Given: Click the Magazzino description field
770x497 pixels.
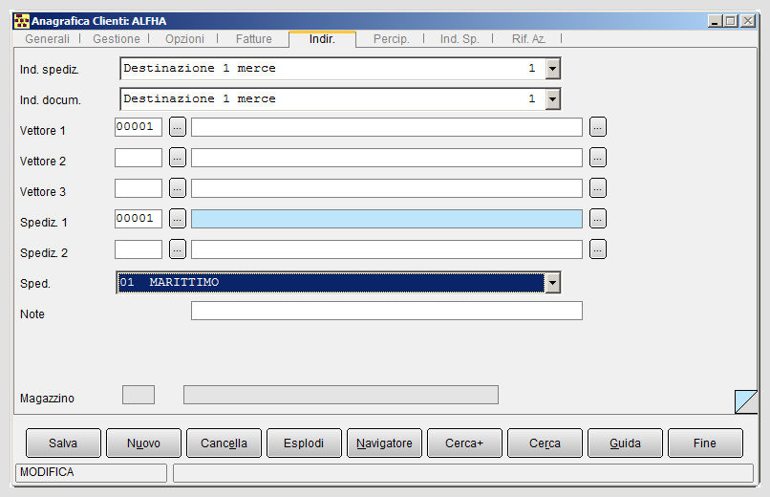Looking at the screenshot, I should pos(341,395).
